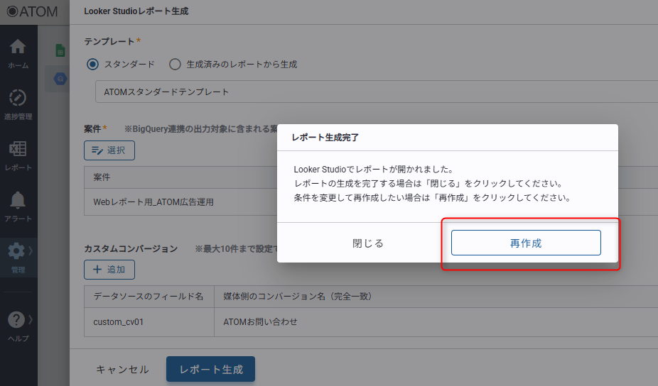The width and height of the screenshot is (658, 386).
Task: Click 閉じる in the dialog
Action: coord(368,243)
